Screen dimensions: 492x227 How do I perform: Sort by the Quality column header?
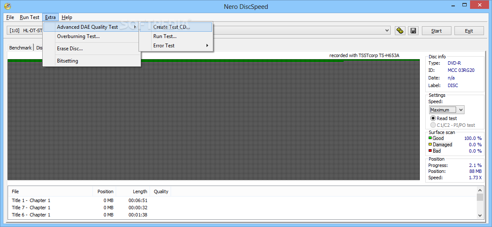pyautogui.click(x=160, y=191)
